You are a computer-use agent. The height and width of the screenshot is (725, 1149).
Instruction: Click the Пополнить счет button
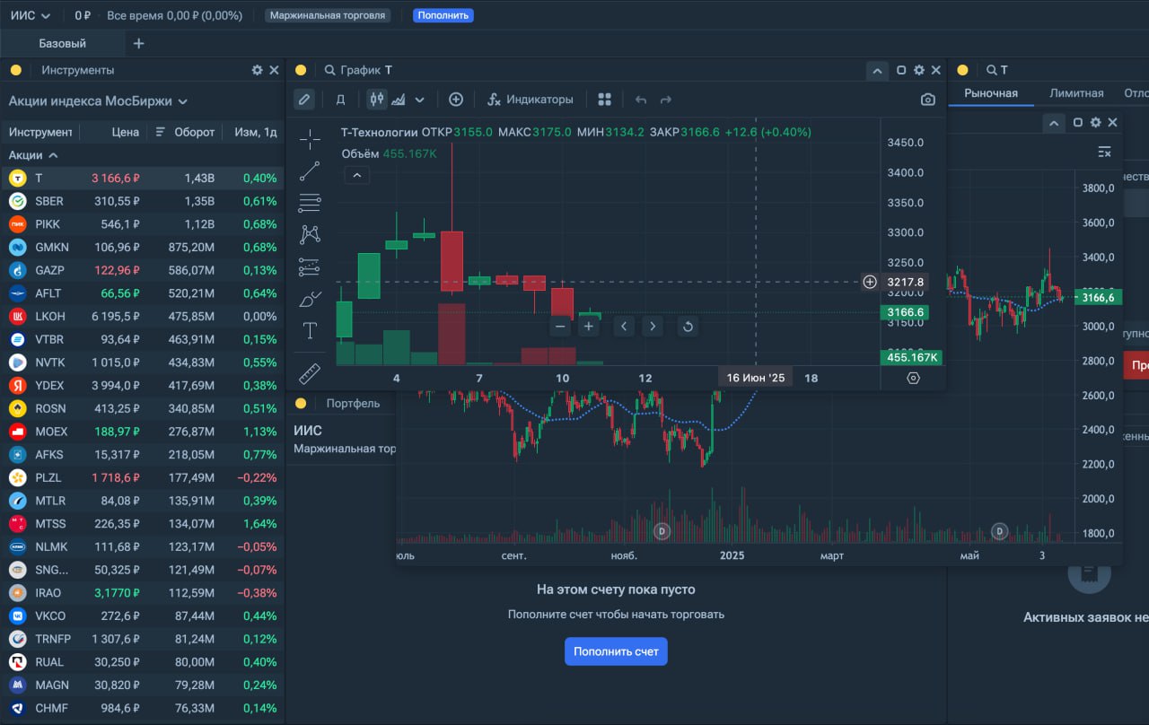tap(616, 651)
